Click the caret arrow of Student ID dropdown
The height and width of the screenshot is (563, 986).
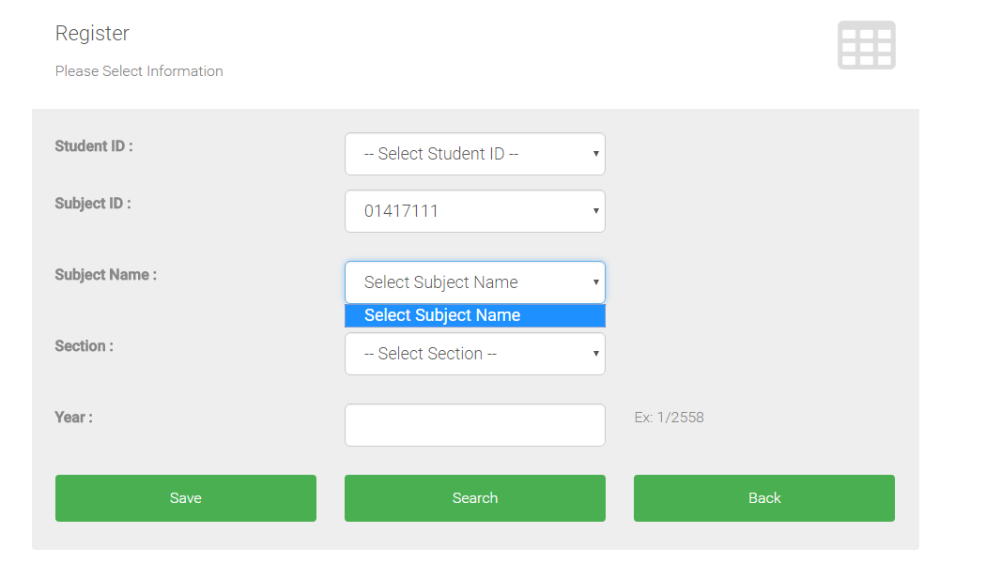tap(595, 154)
